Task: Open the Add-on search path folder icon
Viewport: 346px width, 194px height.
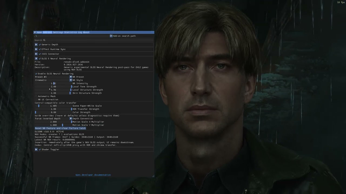Action: coord(111,36)
